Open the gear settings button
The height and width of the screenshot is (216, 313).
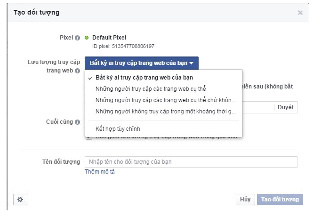pyautogui.click(x=20, y=199)
